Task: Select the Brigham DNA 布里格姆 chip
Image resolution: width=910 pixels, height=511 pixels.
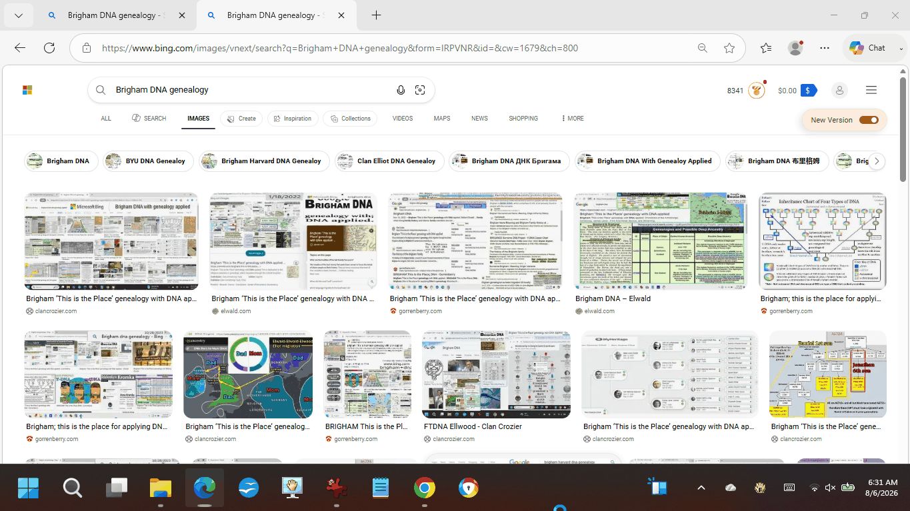Action: (x=778, y=161)
